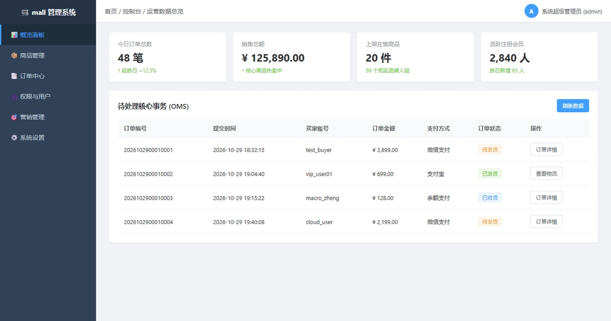The width and height of the screenshot is (611, 321).
Task: Click the mall 管理系统 title
Action: coord(53,12)
